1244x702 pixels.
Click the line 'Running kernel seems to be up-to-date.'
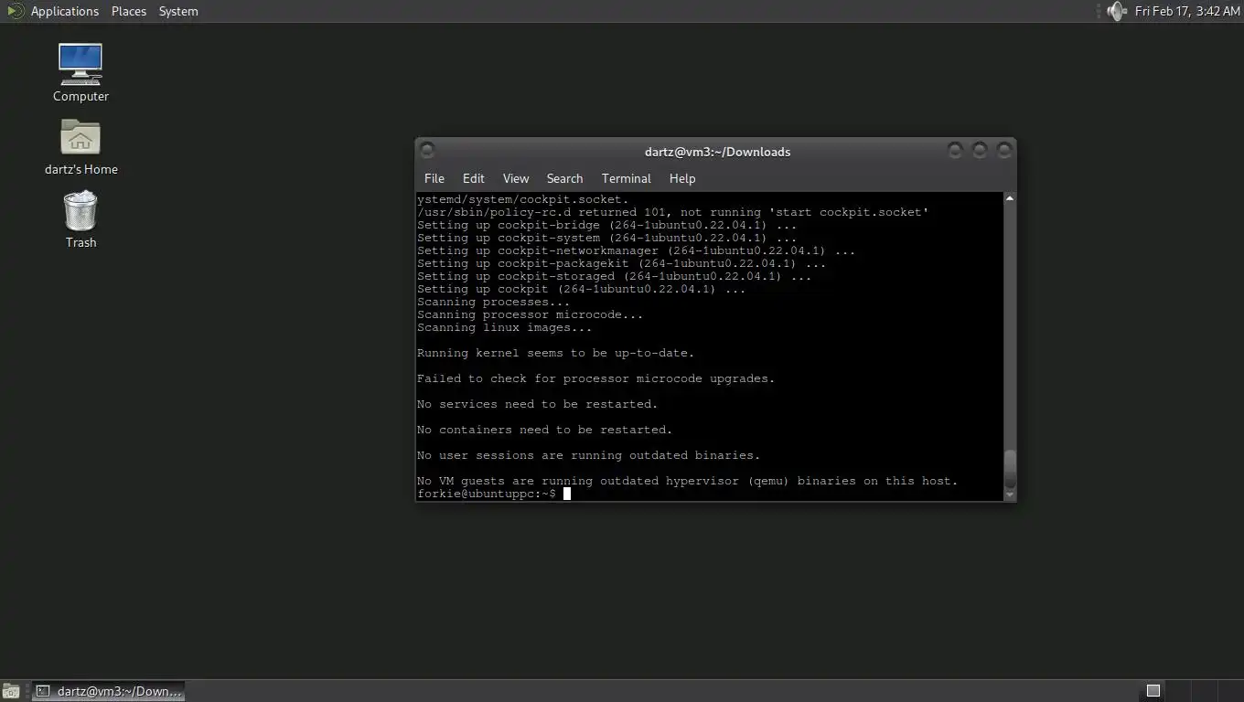555,353
